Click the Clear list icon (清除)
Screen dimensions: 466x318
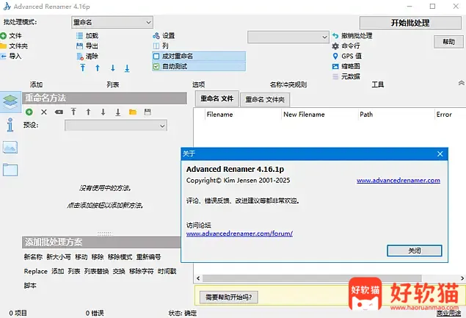80,57
